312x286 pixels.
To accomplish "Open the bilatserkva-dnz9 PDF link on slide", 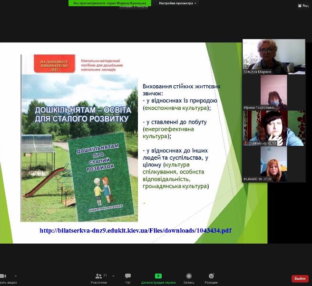I will coord(135,231).
